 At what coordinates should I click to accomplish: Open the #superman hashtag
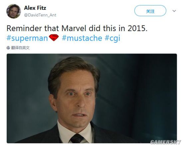27,38
